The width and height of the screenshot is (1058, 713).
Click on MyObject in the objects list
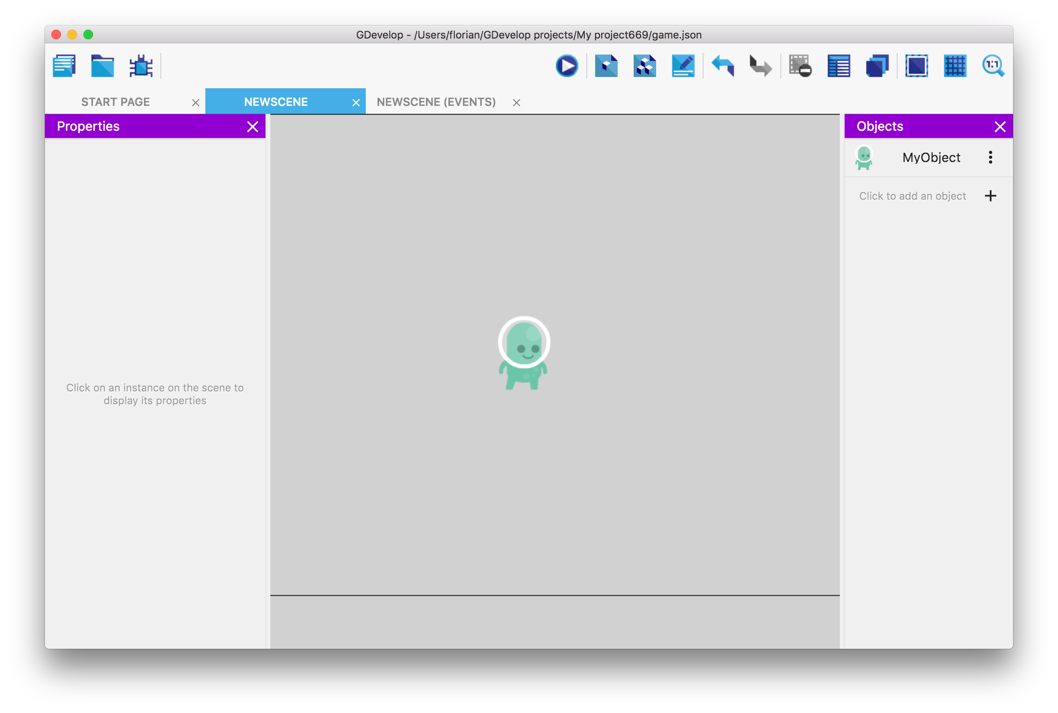[931, 157]
